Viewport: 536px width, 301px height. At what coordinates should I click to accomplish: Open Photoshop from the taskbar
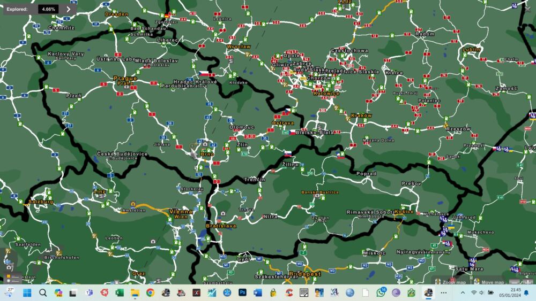coord(242,292)
